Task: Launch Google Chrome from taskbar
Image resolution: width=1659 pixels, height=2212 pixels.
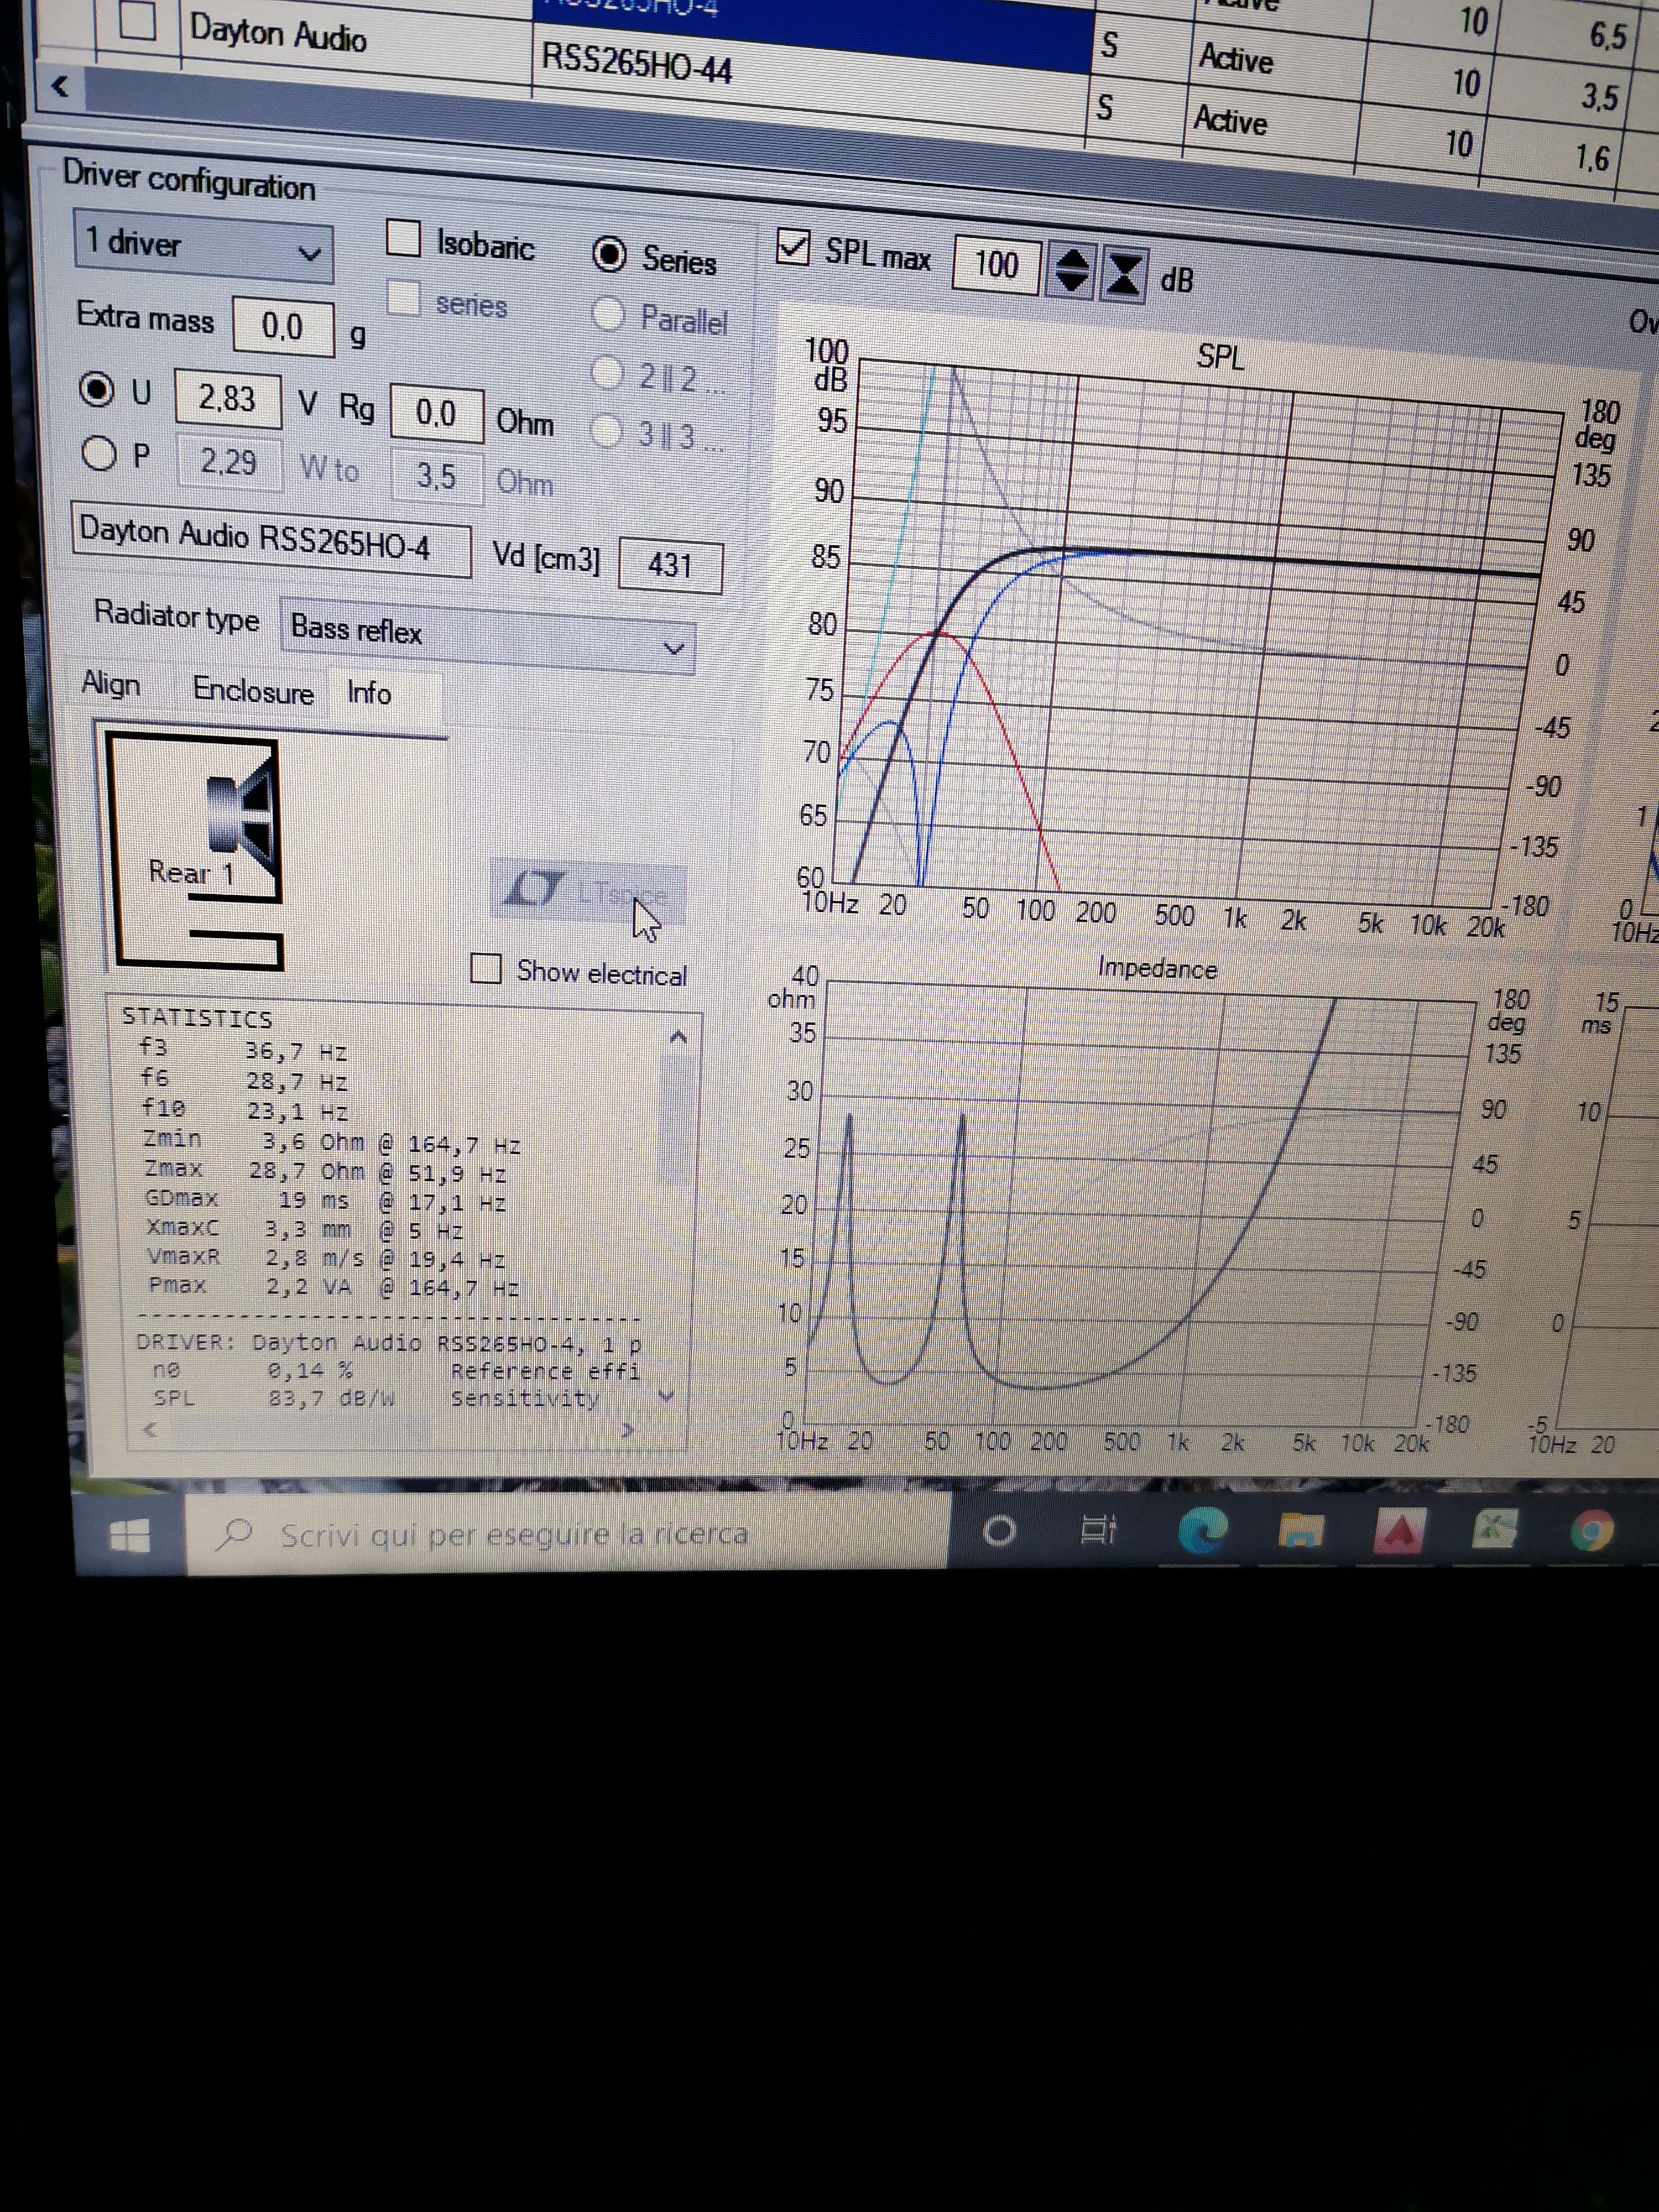Action: (x=1591, y=1531)
